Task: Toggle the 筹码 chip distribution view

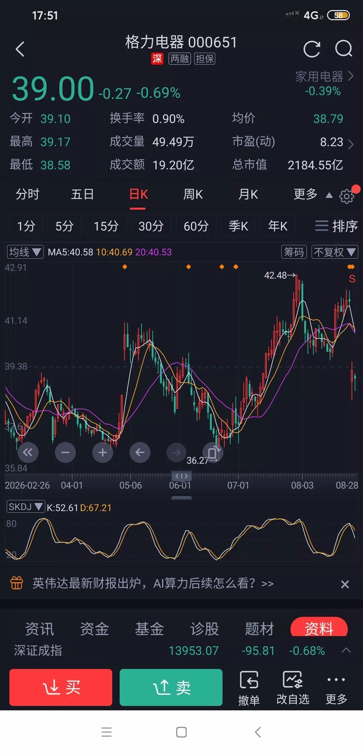Action: [x=294, y=252]
